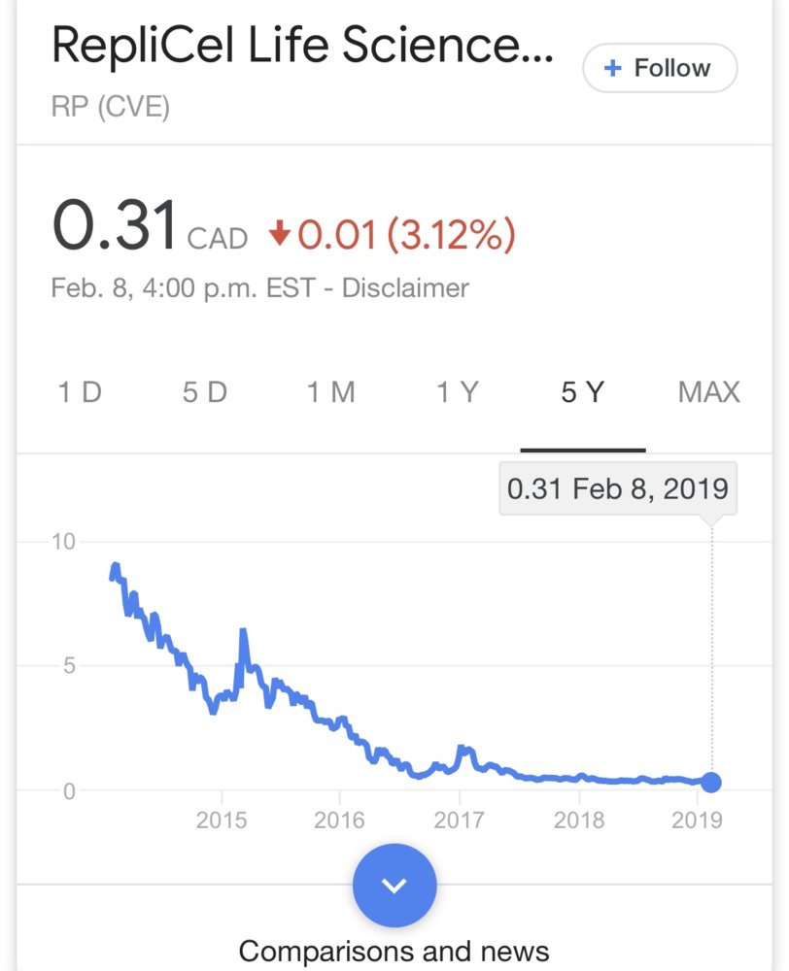789x971 pixels.
Task: Expand with the blue down-chevron button
Action: click(x=394, y=885)
